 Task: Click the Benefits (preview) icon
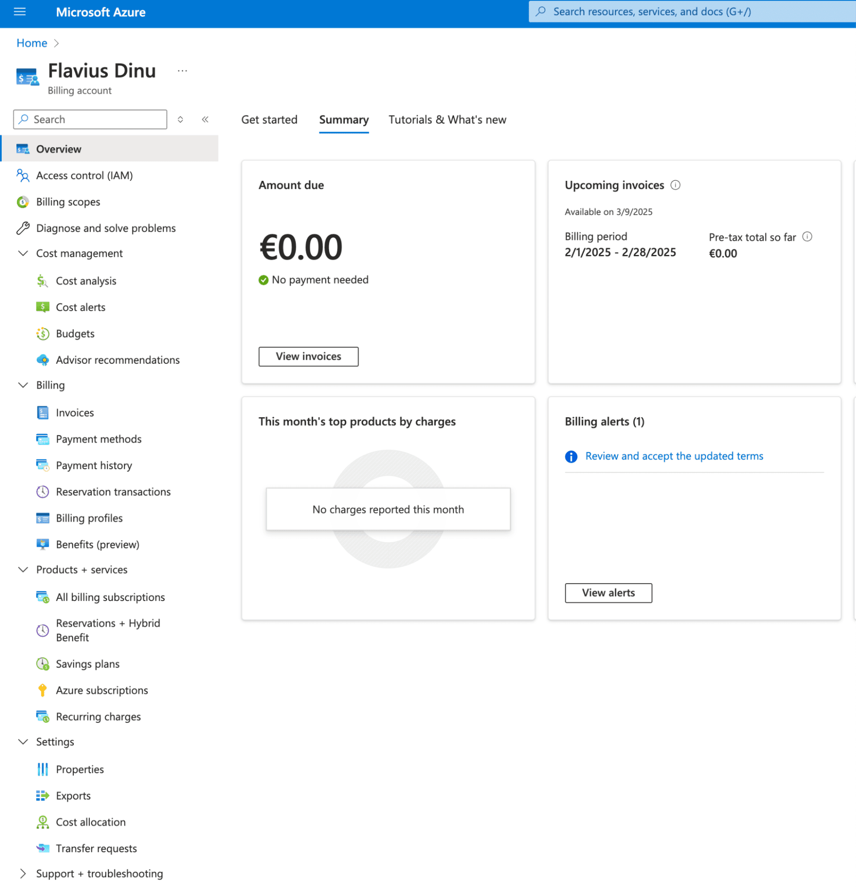pos(43,544)
